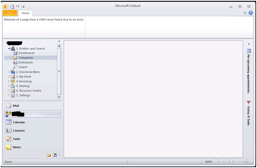The width and height of the screenshot is (257, 168).
Task: Open the File tab
Action: pyautogui.click(x=10, y=13)
